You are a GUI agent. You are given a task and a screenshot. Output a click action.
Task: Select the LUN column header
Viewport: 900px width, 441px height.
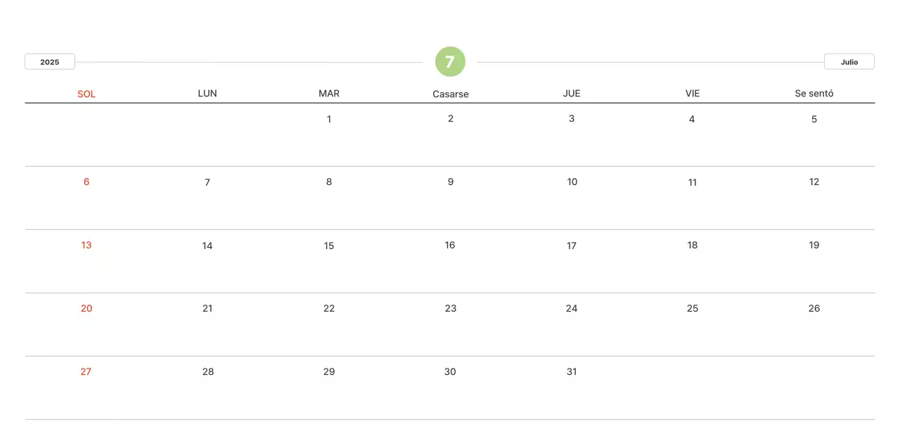point(207,93)
